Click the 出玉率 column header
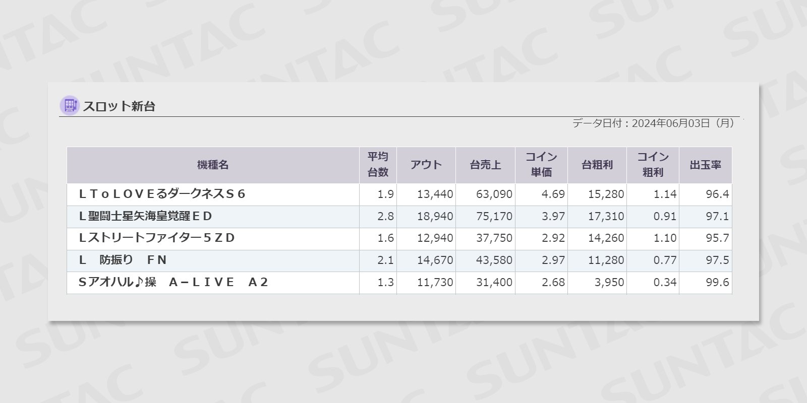 tap(706, 165)
